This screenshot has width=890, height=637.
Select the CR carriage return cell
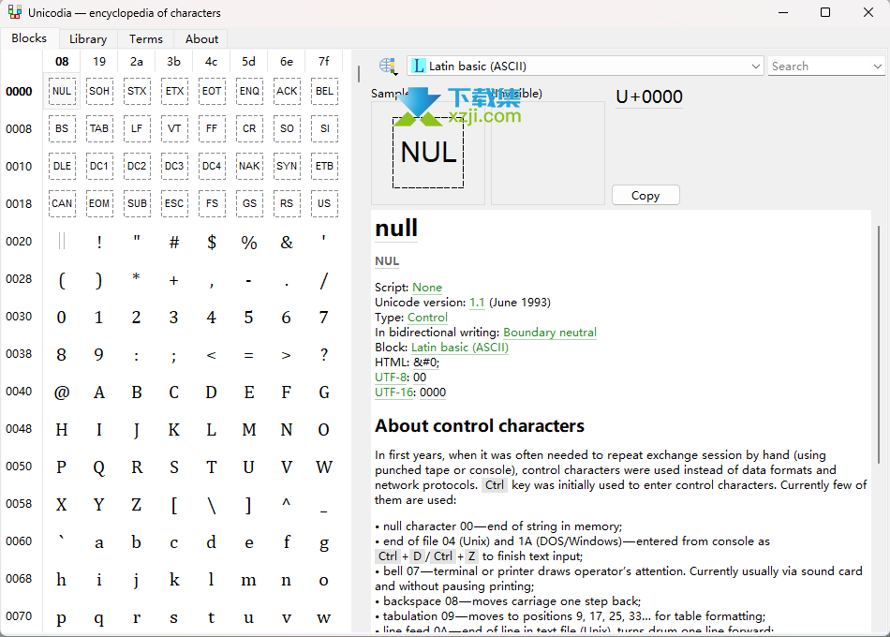[x=249, y=129]
